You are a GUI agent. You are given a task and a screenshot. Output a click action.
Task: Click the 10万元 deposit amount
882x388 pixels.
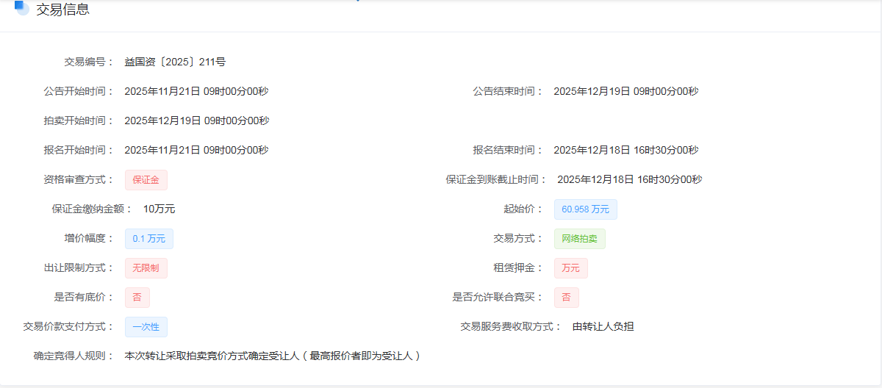[159, 209]
